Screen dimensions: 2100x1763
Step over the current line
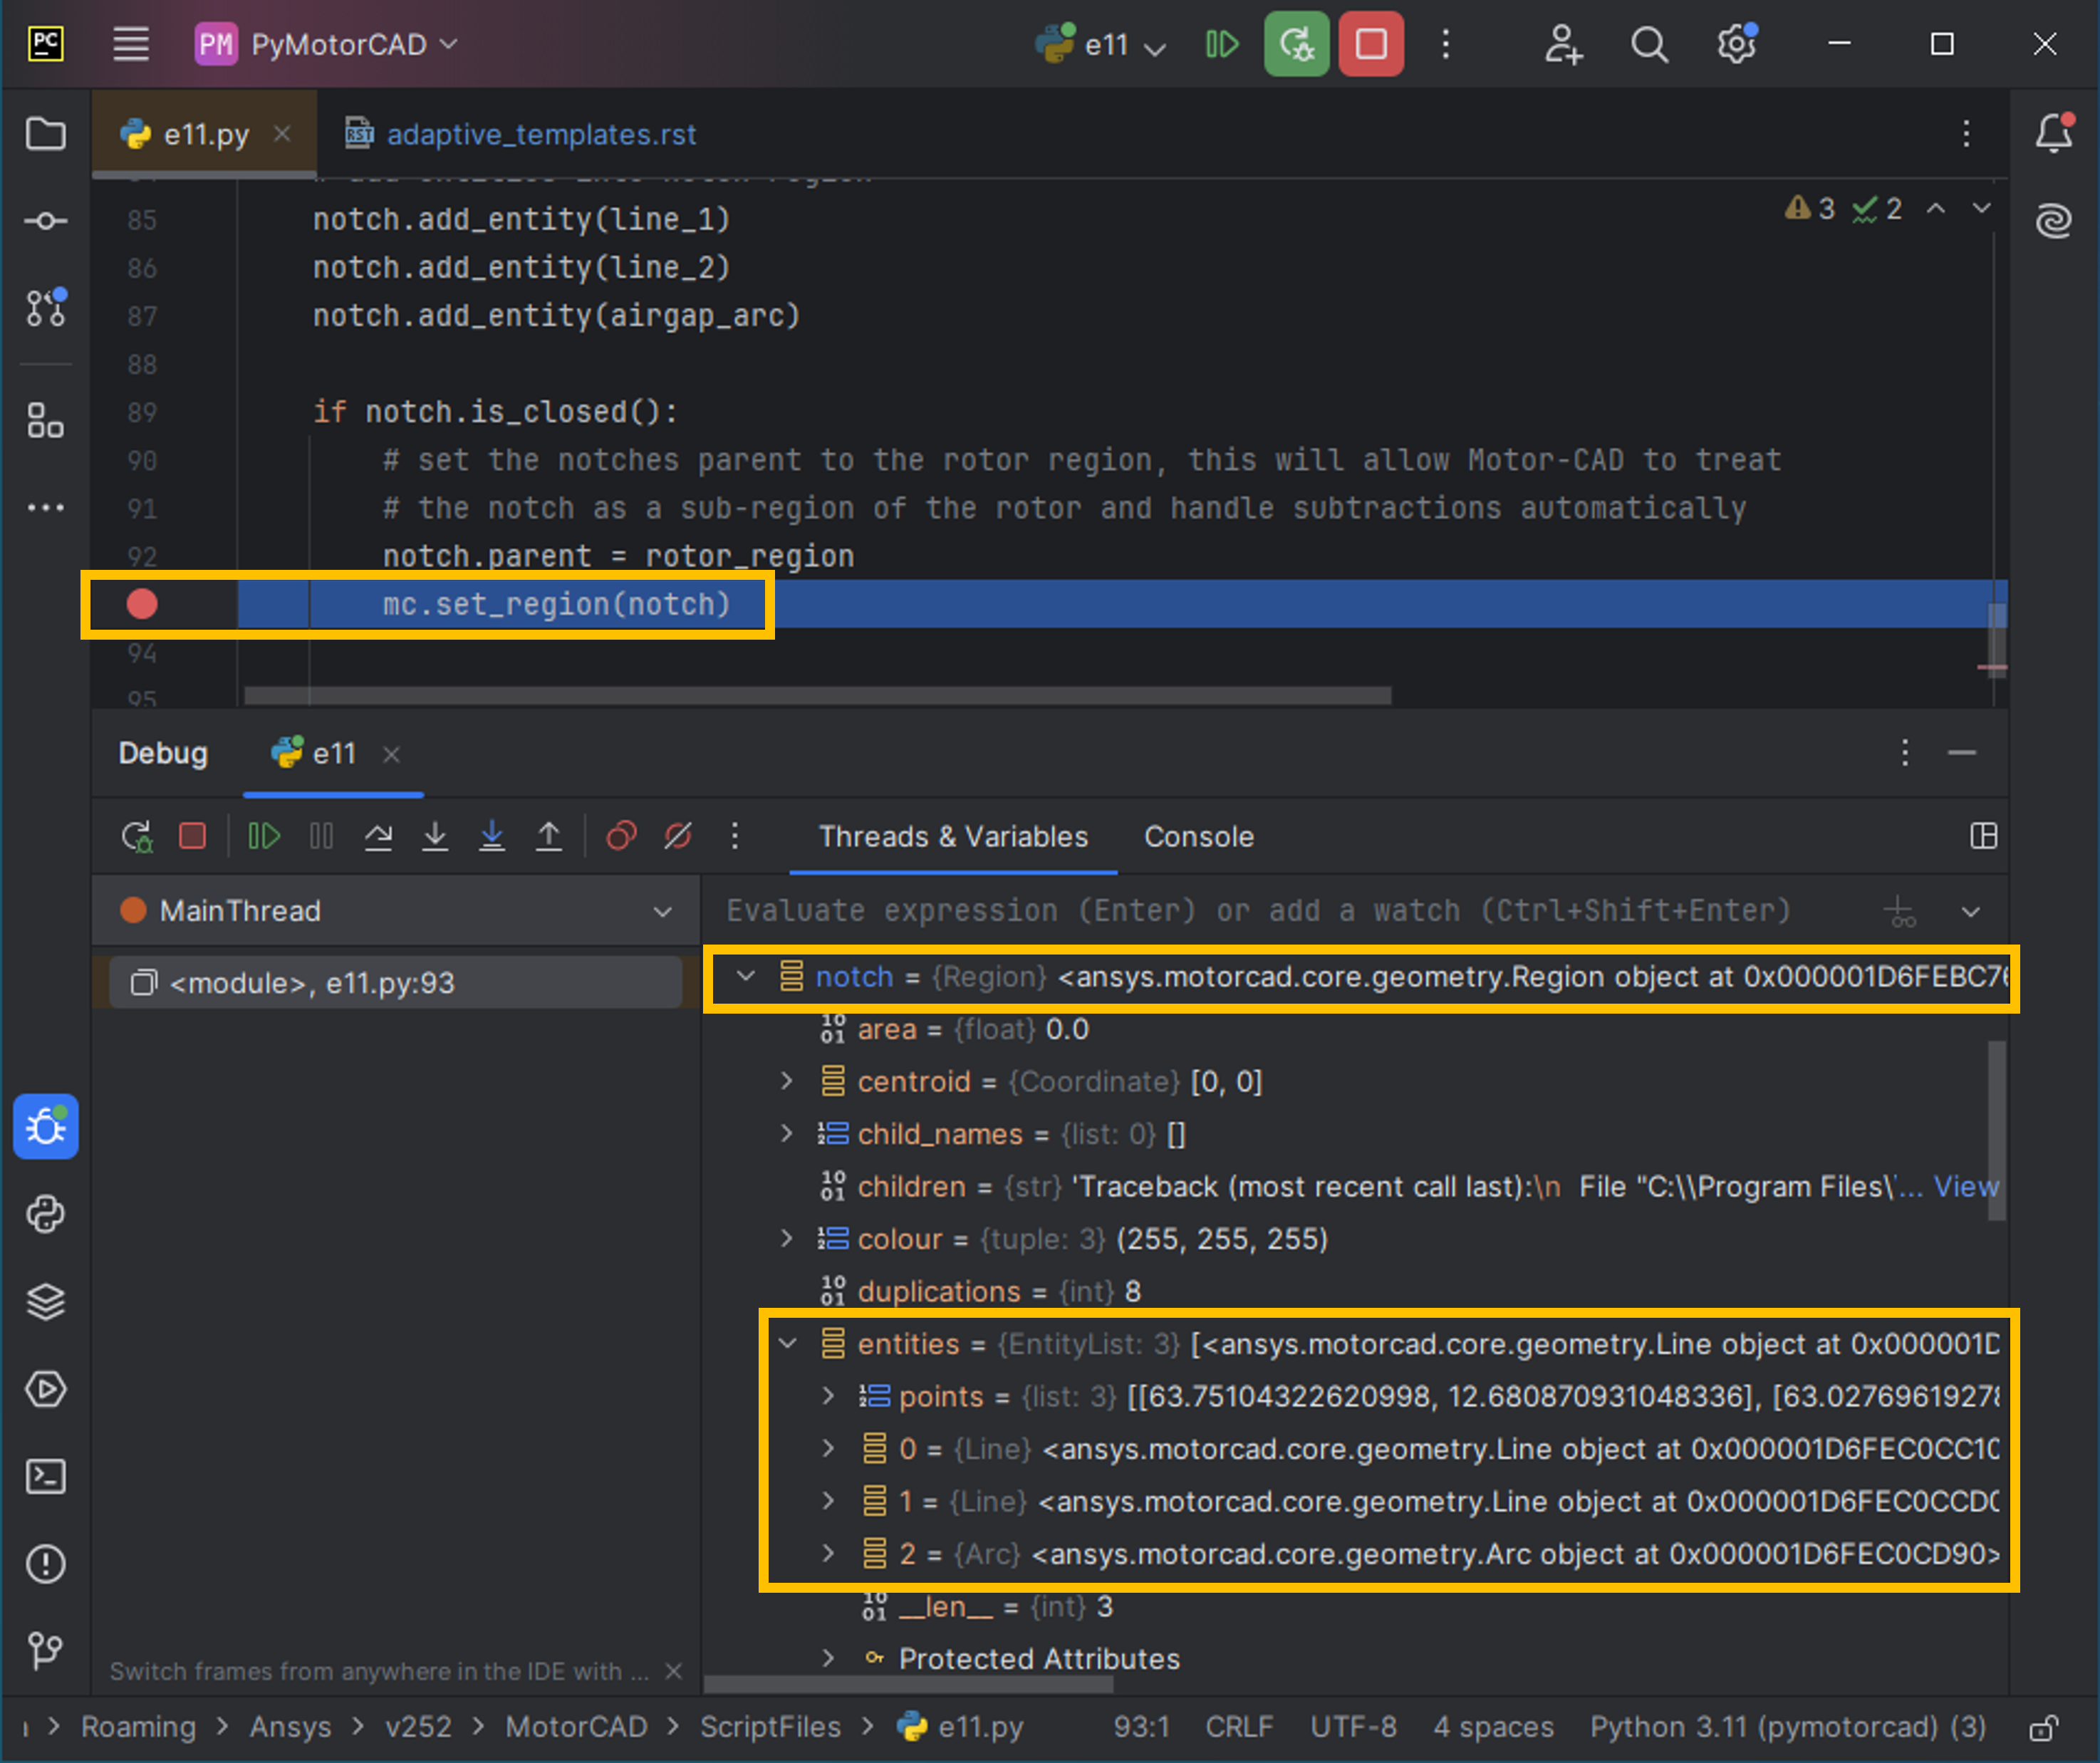(379, 836)
